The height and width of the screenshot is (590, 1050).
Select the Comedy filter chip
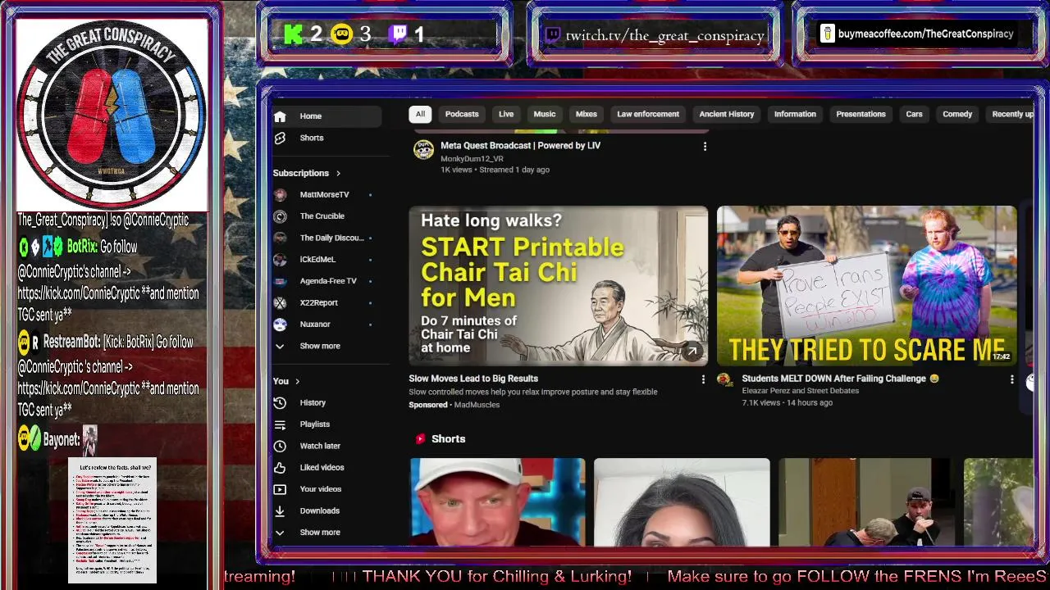click(x=957, y=115)
